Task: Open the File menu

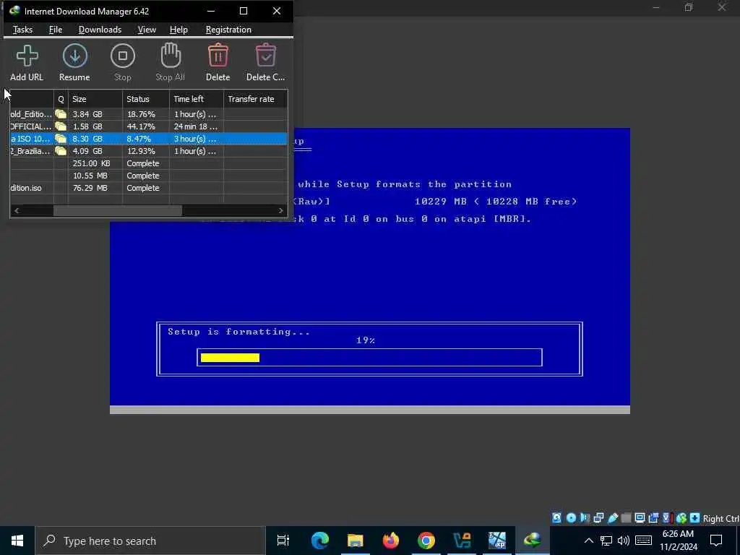Action: (55, 29)
